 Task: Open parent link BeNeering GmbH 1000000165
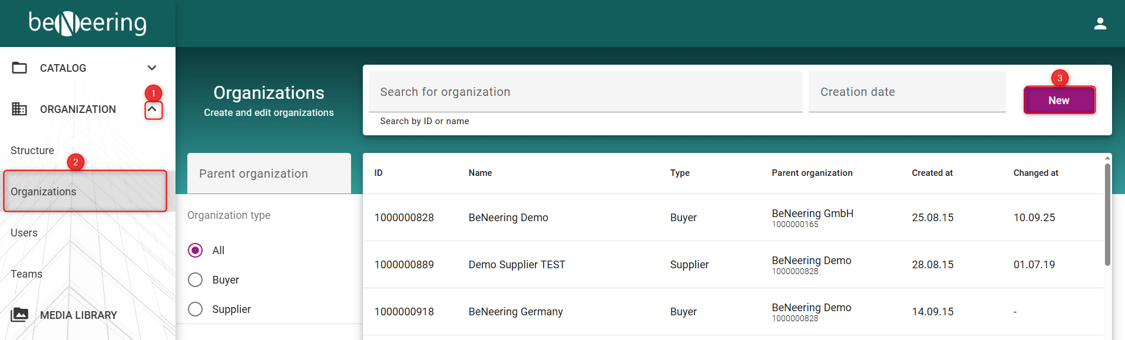click(812, 218)
